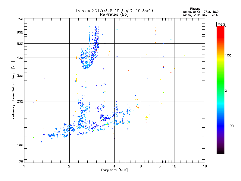Click the x-axis label '16'
The height and width of the screenshot is (181, 241).
click(x=205, y=166)
